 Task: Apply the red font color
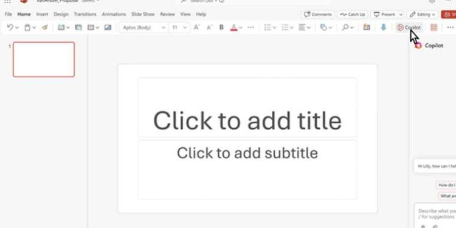pos(234,27)
